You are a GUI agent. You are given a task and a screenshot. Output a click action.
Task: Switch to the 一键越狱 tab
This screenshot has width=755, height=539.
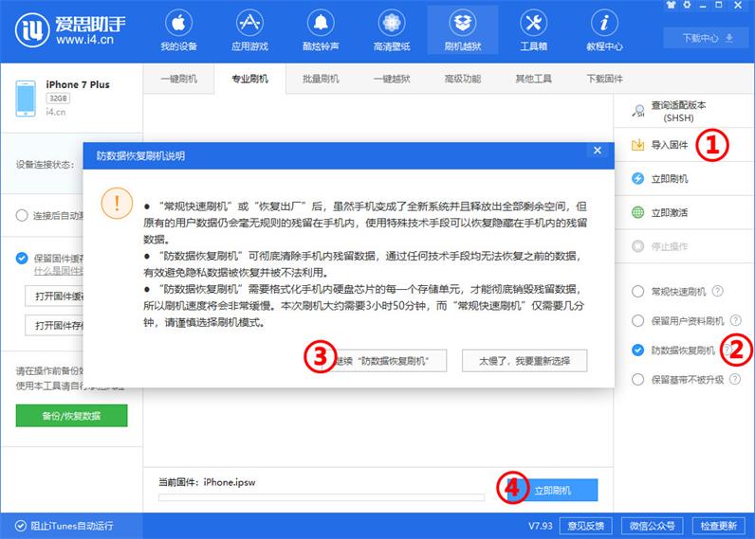coord(392,79)
